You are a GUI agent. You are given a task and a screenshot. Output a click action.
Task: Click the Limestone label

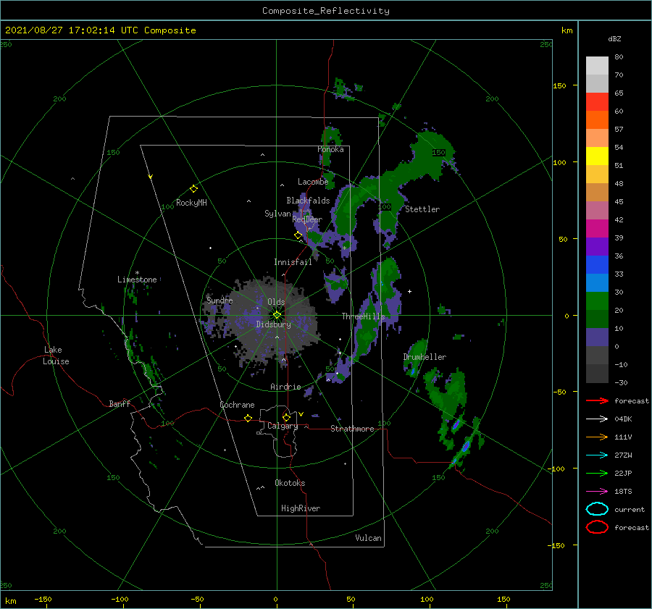pos(137,280)
